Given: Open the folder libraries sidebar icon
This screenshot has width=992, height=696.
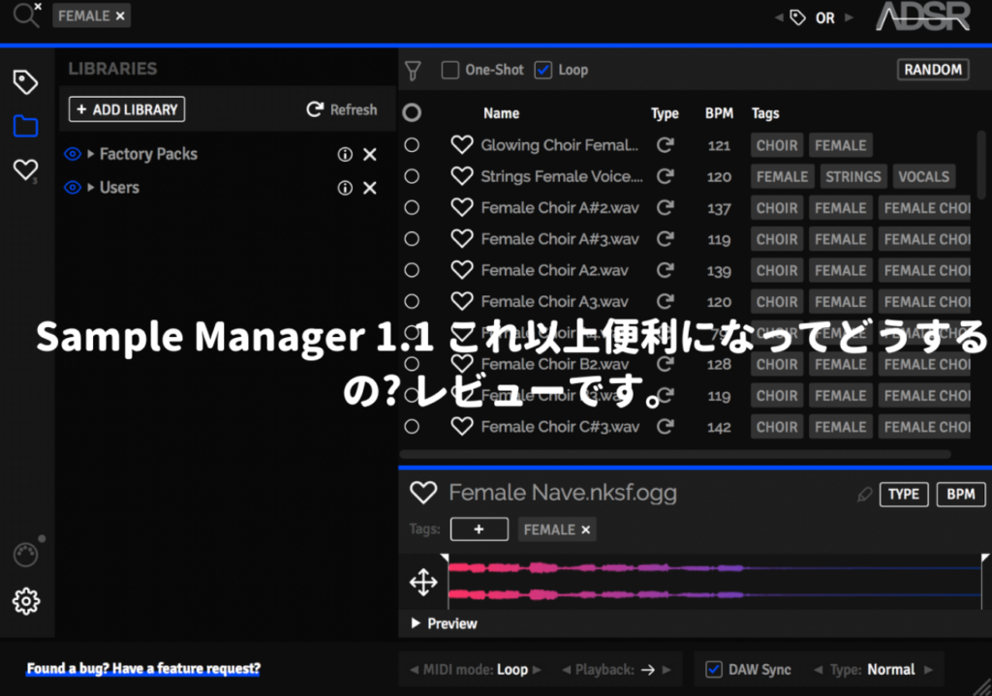Looking at the screenshot, I should point(25,126).
